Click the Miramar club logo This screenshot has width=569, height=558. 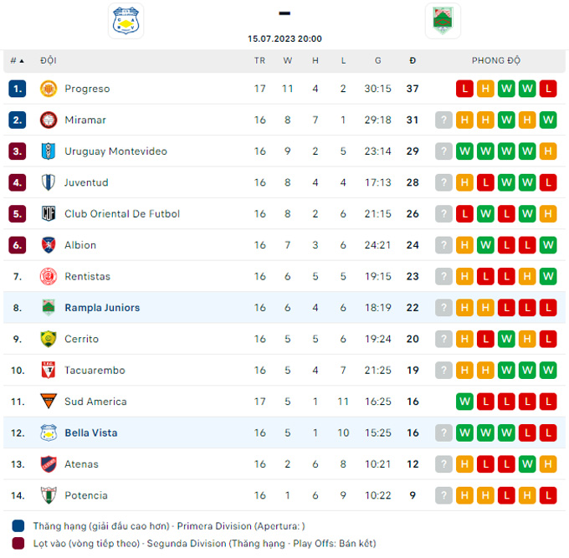[x=49, y=120]
